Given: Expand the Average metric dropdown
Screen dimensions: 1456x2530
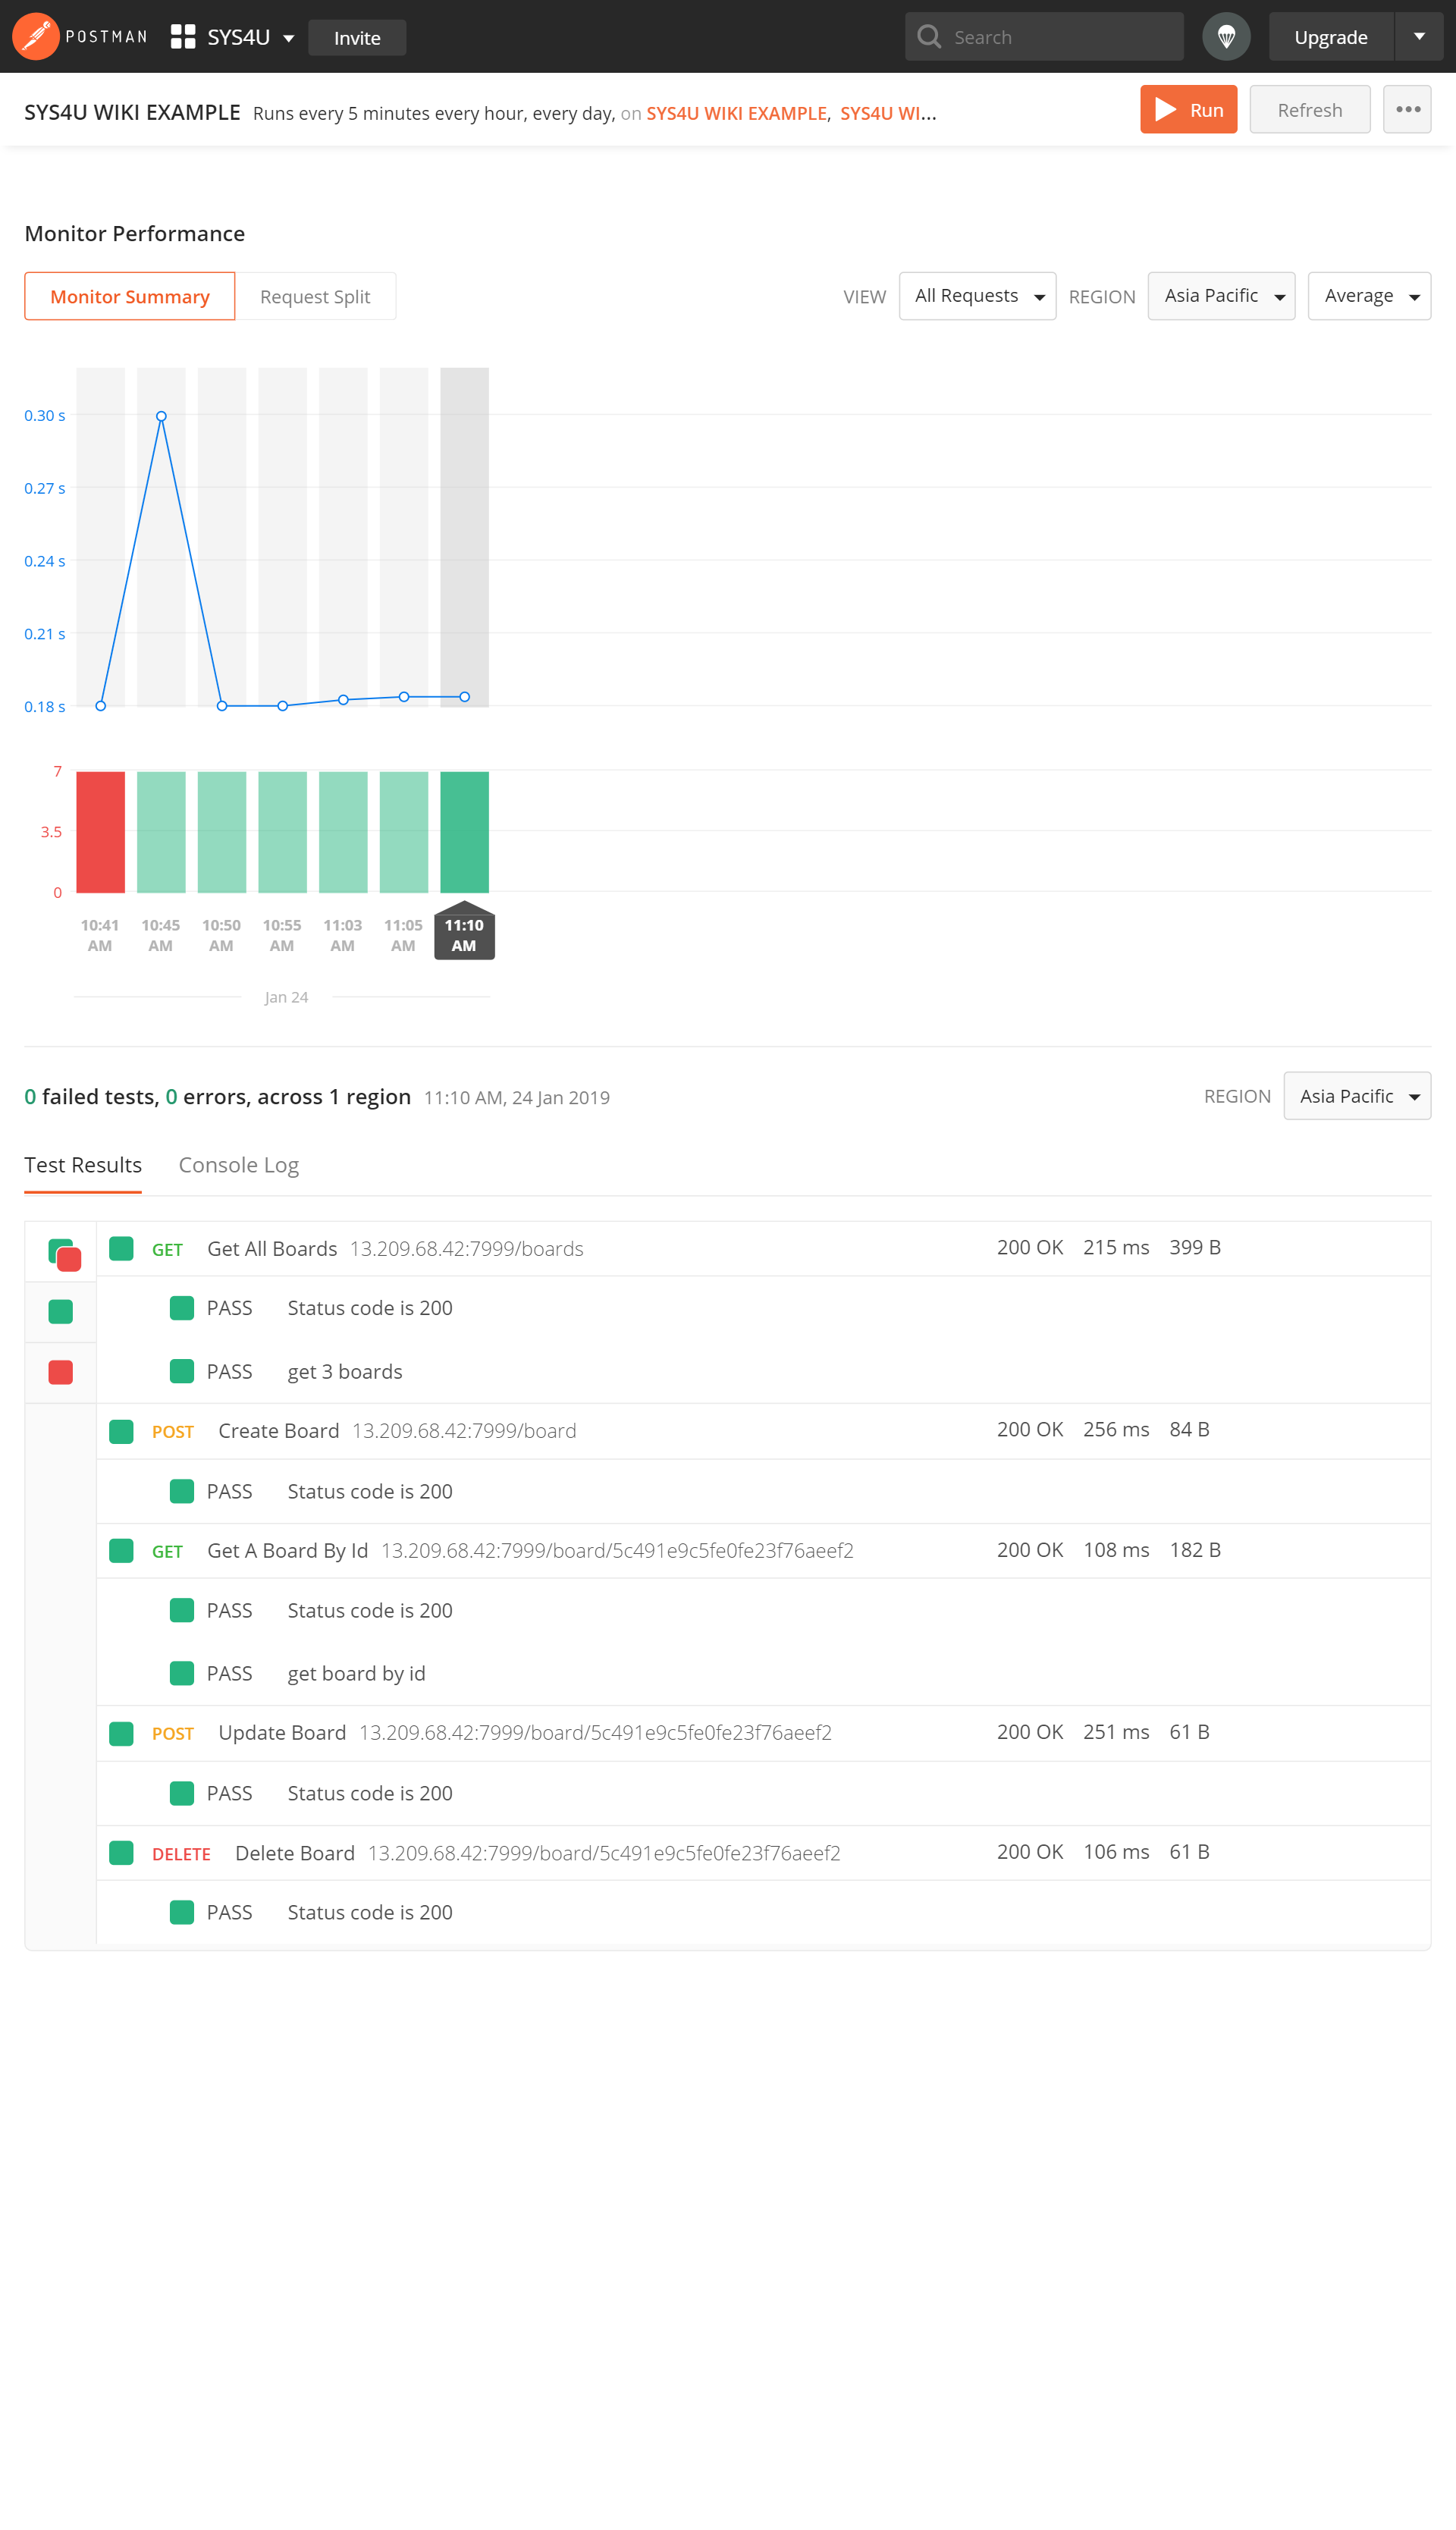Looking at the screenshot, I should [1368, 296].
